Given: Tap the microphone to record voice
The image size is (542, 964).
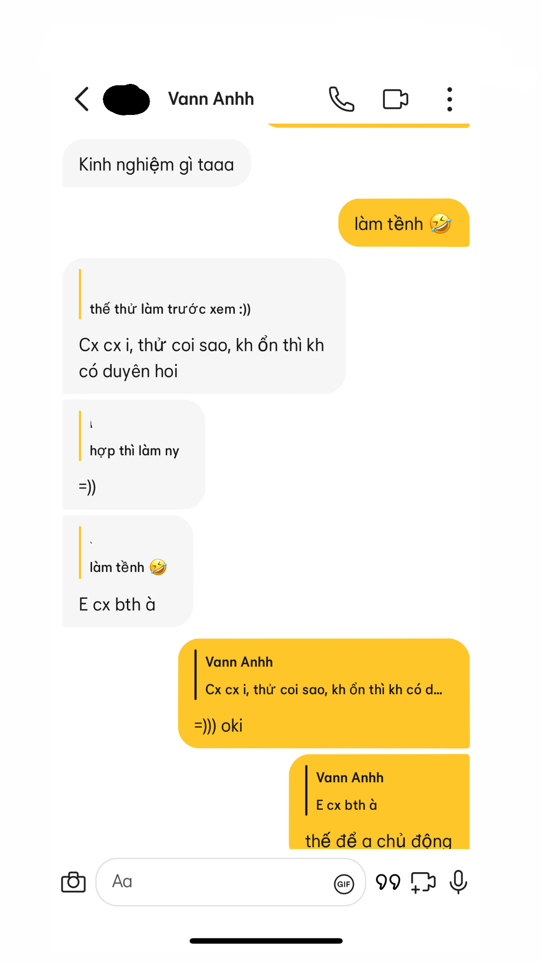Looking at the screenshot, I should [458, 882].
